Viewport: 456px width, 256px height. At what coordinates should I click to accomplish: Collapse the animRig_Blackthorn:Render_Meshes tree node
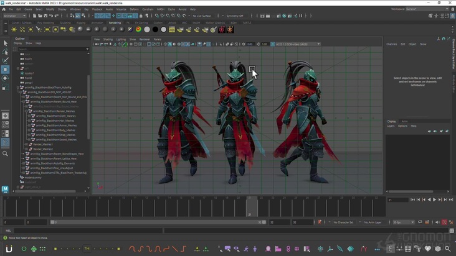tap(27, 111)
